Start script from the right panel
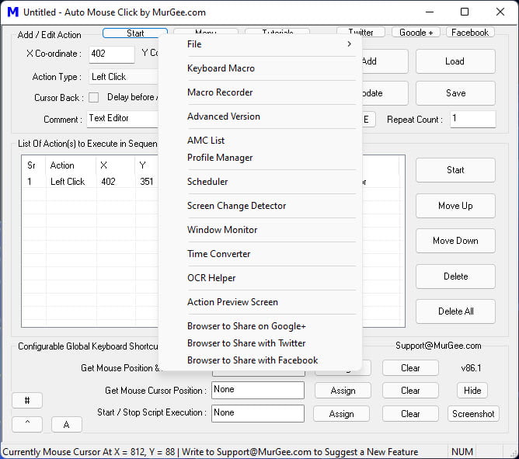This screenshot has height=459, width=519. pos(455,170)
